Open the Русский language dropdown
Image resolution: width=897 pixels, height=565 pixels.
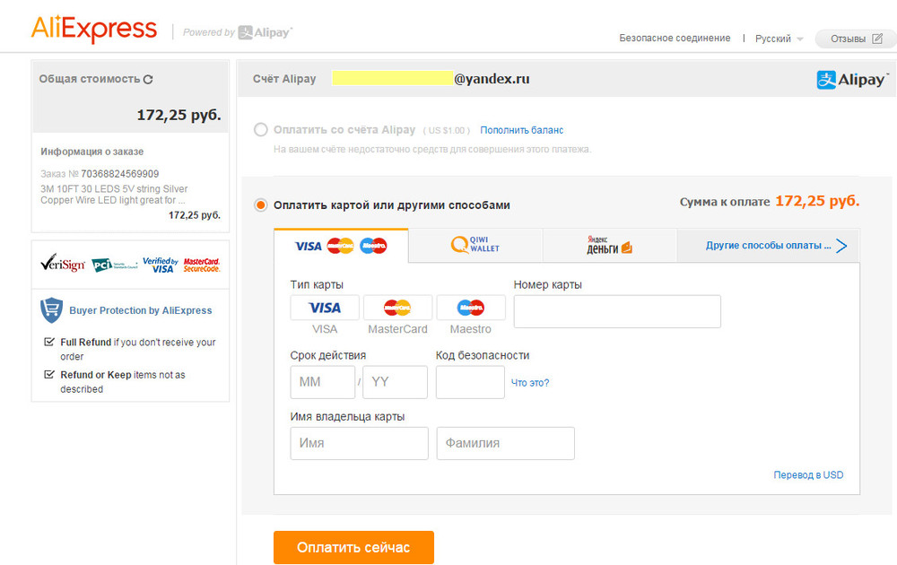point(779,39)
